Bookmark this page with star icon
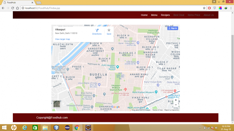 (x=204, y=8)
